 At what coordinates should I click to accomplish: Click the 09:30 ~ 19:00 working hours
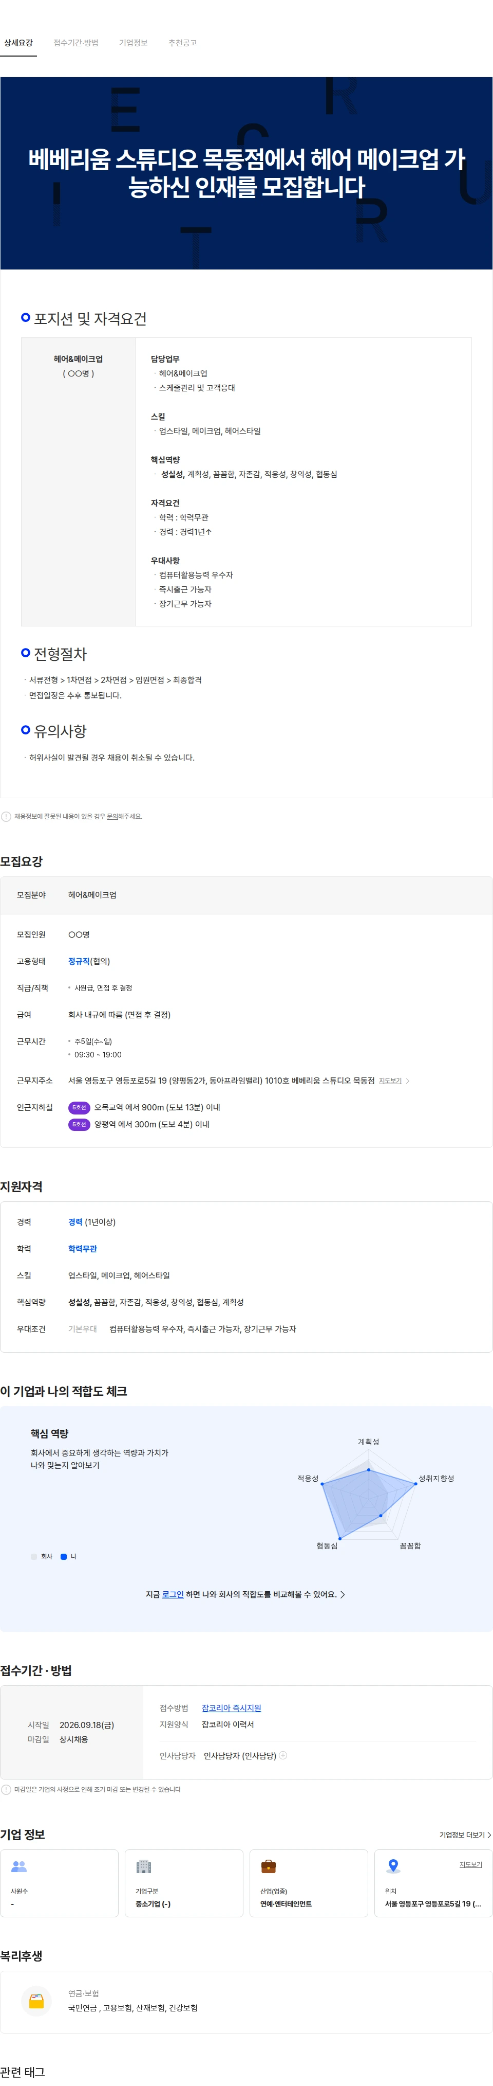(x=98, y=1054)
